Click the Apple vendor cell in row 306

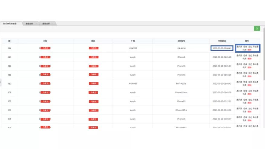(133, 110)
